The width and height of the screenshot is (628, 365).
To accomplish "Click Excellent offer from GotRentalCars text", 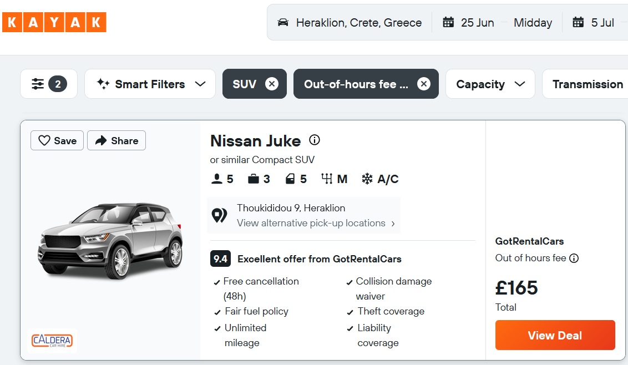I will click(319, 259).
